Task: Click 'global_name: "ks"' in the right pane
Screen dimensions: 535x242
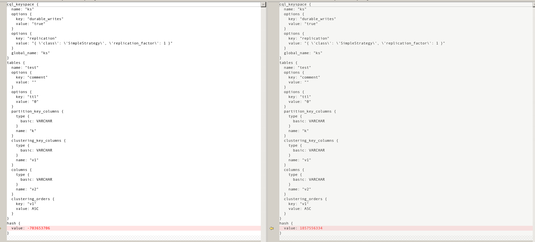Action: coord(303,53)
